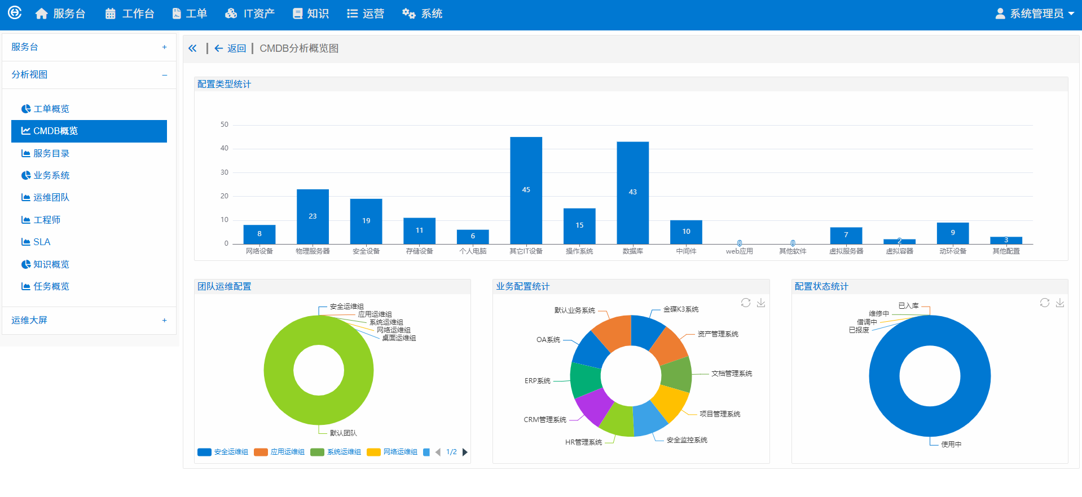
Task: Open 任务概览 analysis view
Action: (89, 286)
